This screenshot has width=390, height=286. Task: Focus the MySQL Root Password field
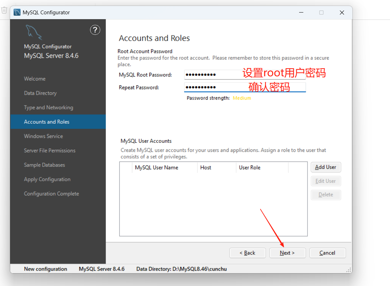245,75
